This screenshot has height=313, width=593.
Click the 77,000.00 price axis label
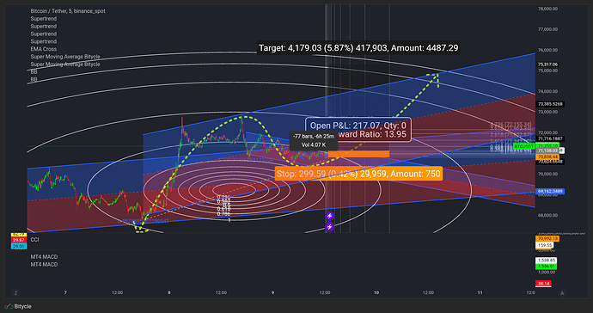[x=547, y=29]
